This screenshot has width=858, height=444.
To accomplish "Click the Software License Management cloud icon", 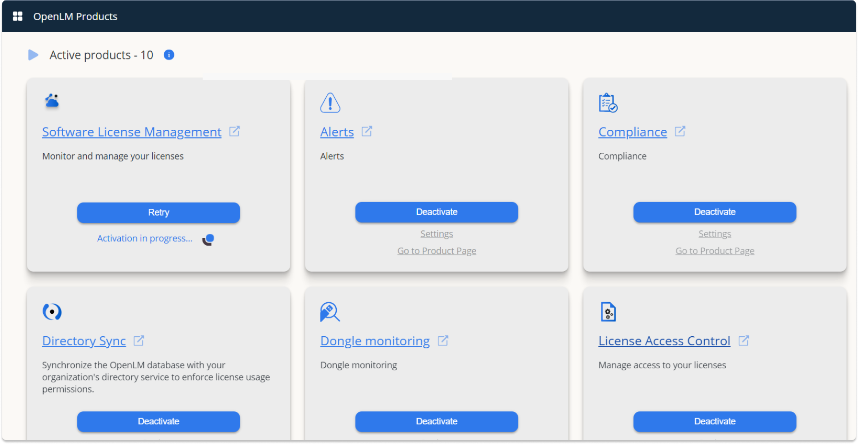I will 51,101.
